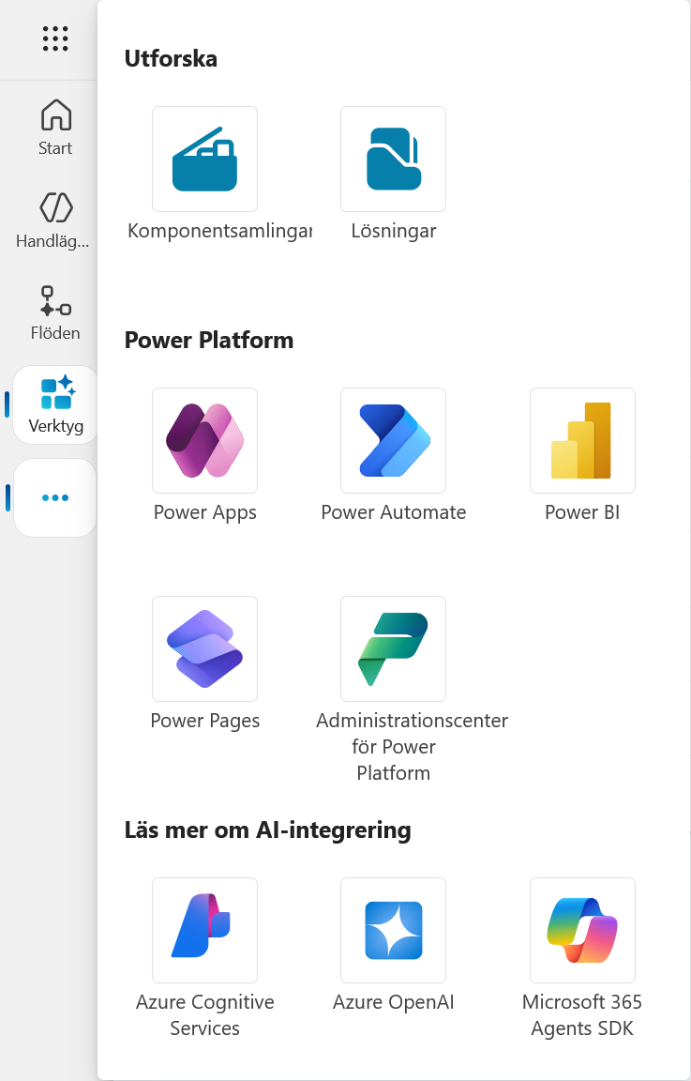Open the Power Pages icon tile
Image resolution: width=691 pixels, height=1081 pixels.
click(204, 648)
